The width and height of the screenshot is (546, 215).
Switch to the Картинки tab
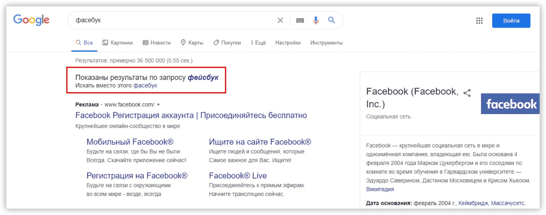pyautogui.click(x=117, y=43)
